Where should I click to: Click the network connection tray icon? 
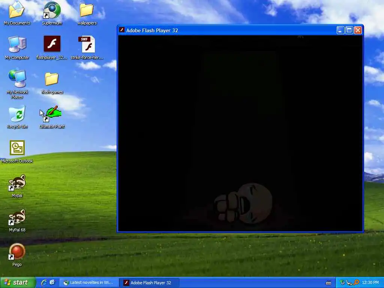(349, 283)
